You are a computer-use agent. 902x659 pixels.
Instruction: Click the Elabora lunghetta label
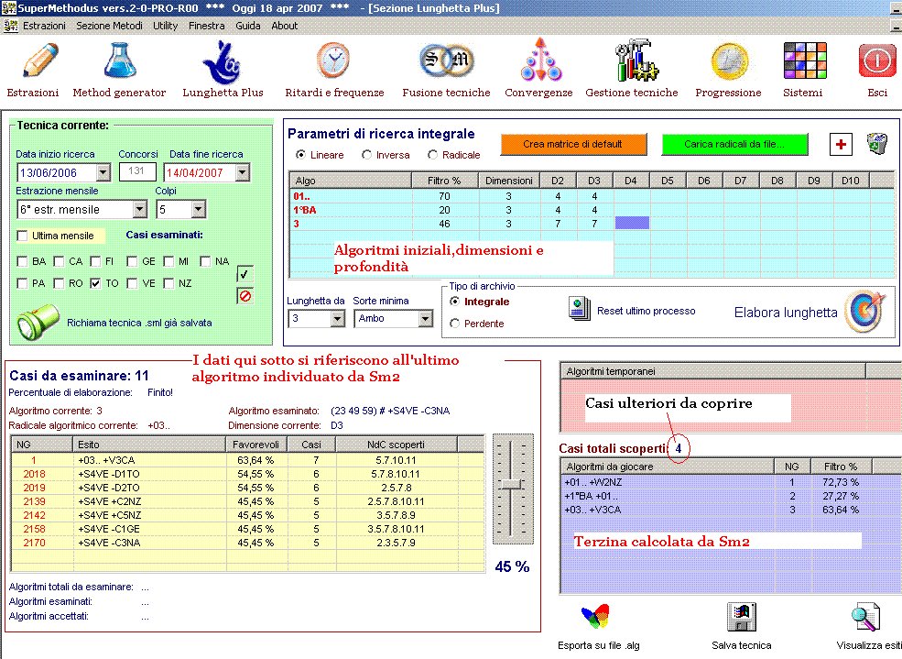[786, 313]
